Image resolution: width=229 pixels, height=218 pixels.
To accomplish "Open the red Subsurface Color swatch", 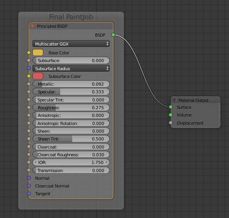I will (38, 76).
